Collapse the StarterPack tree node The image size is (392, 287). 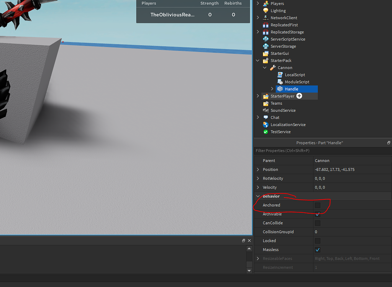pyautogui.click(x=258, y=60)
